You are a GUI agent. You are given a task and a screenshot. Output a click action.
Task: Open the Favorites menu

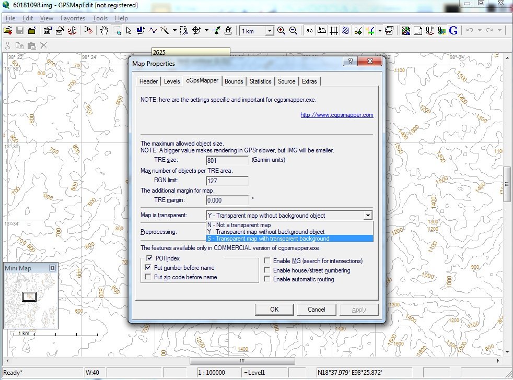(73, 18)
